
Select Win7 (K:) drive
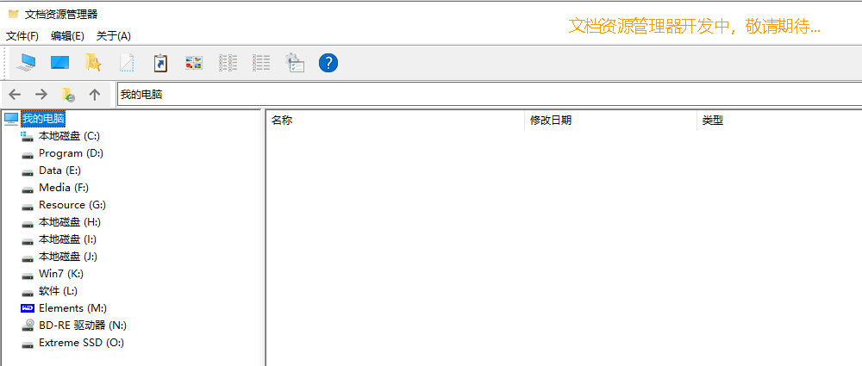click(61, 274)
